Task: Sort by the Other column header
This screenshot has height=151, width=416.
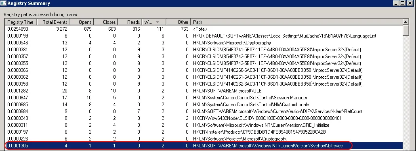Action: click(178, 22)
